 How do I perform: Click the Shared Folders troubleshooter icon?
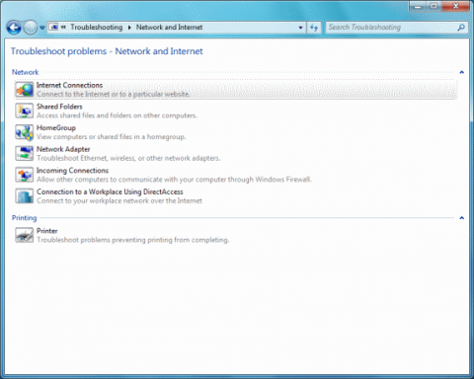point(25,111)
